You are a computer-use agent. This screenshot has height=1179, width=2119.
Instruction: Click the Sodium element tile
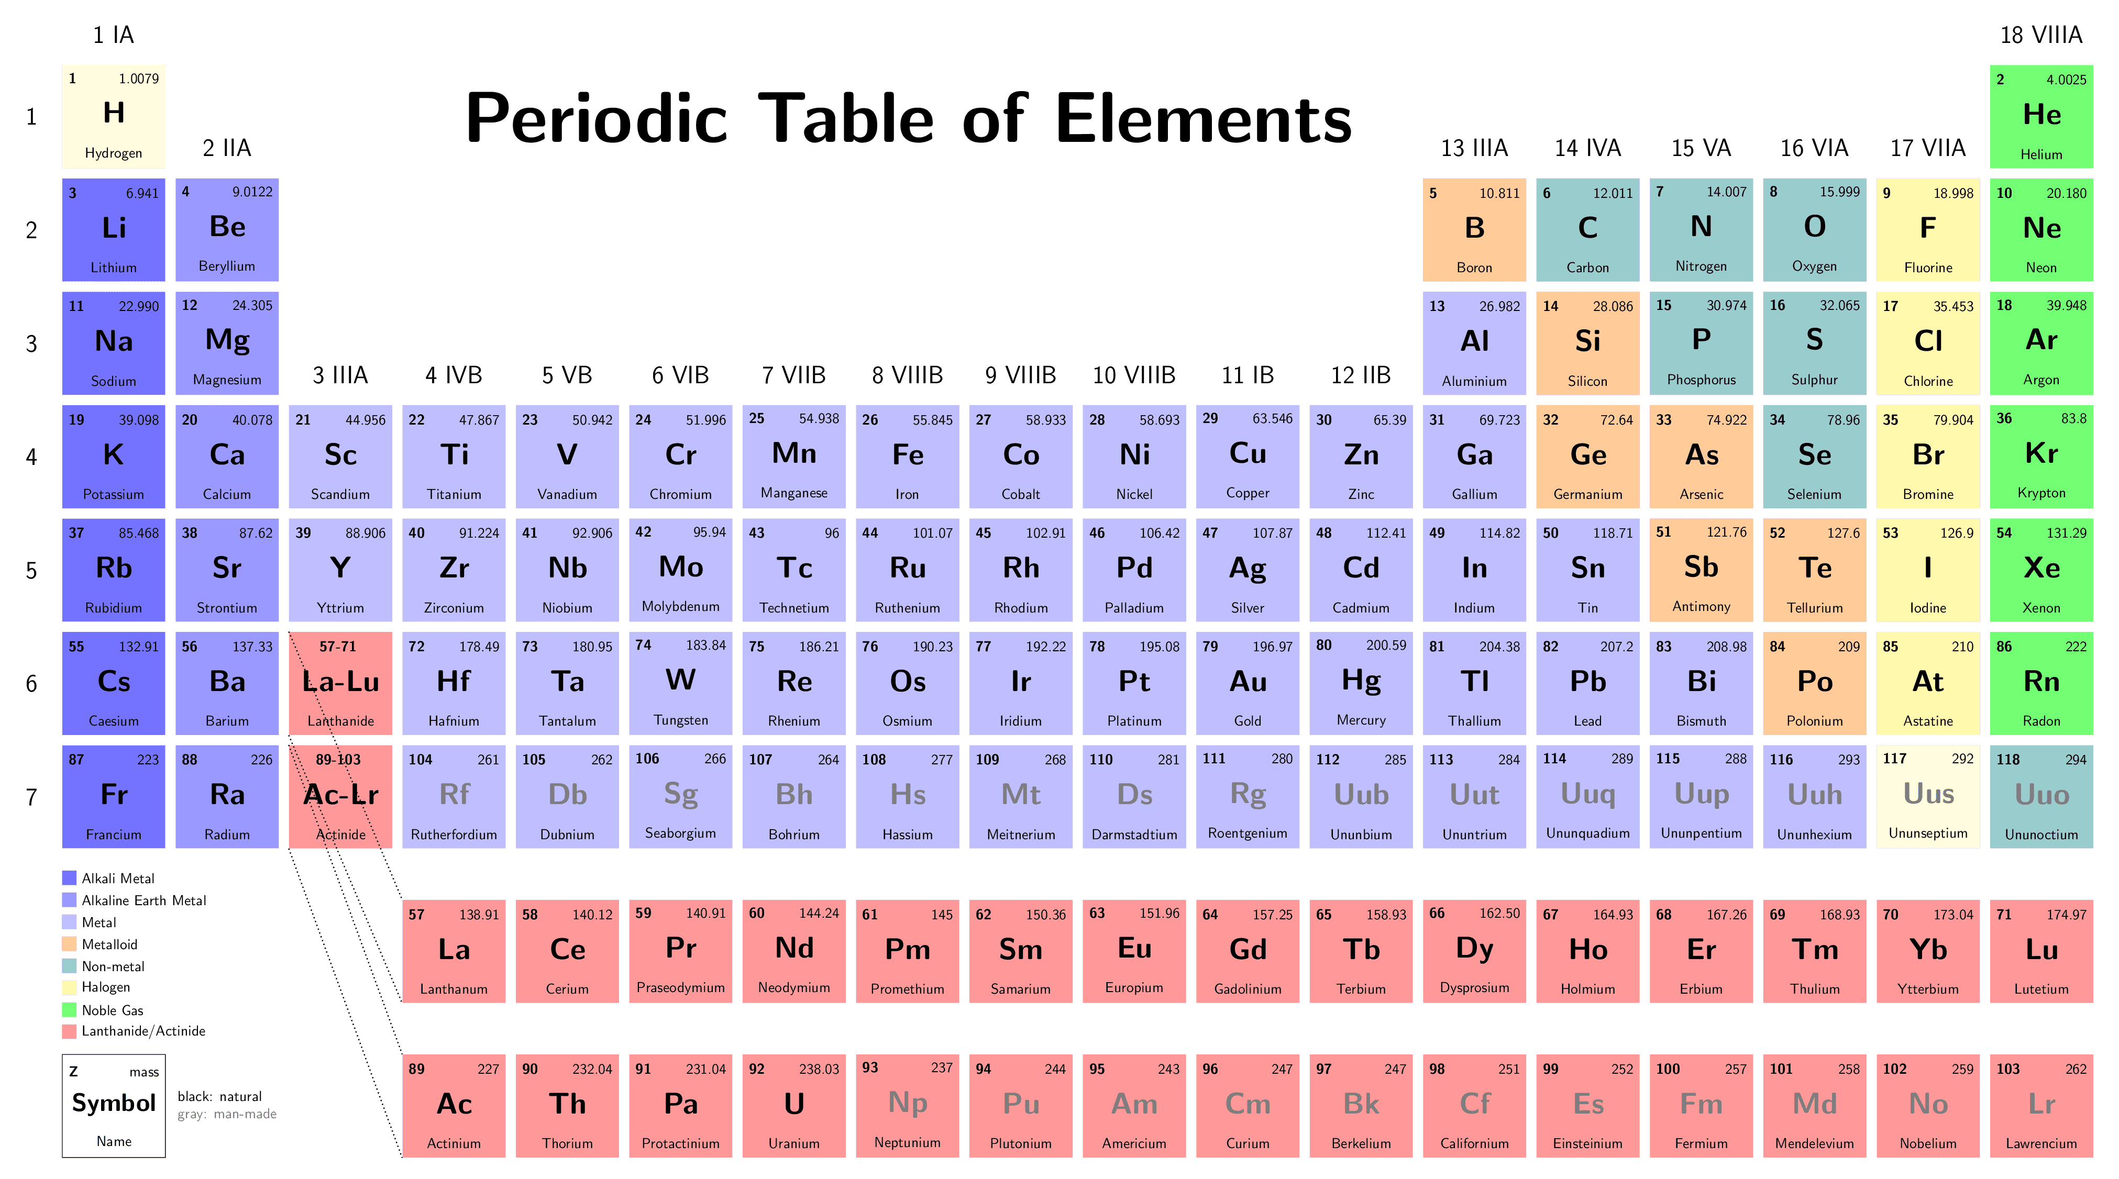click(x=114, y=343)
